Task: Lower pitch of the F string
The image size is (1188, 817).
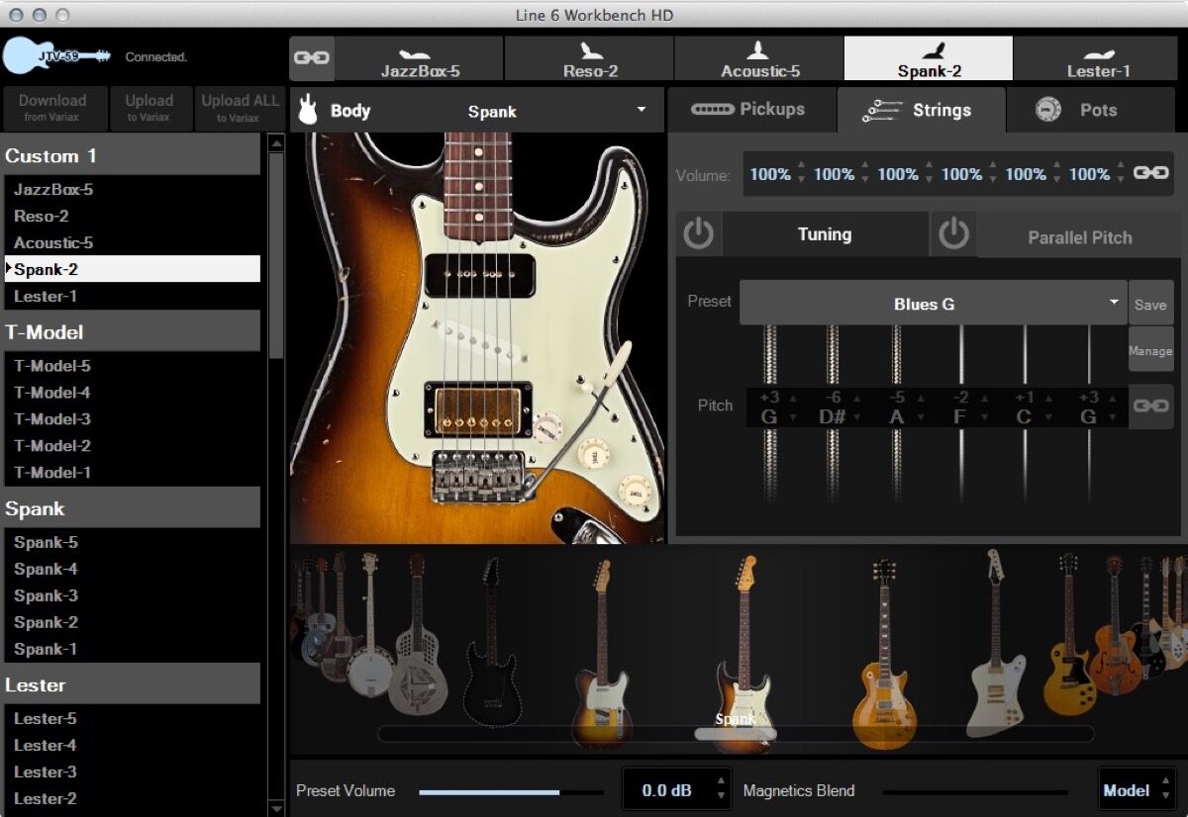Action: click(984, 417)
